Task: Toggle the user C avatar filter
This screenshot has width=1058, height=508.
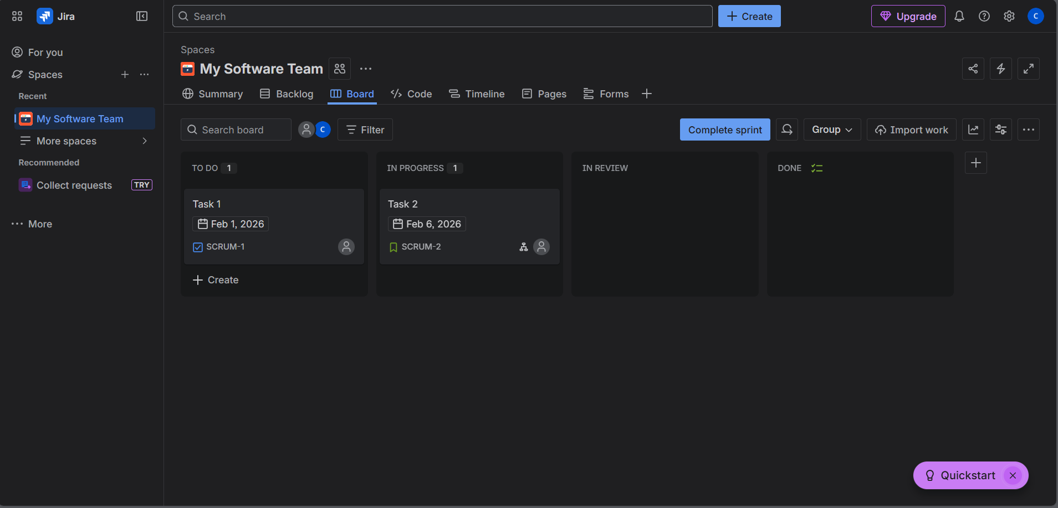Action: click(323, 129)
